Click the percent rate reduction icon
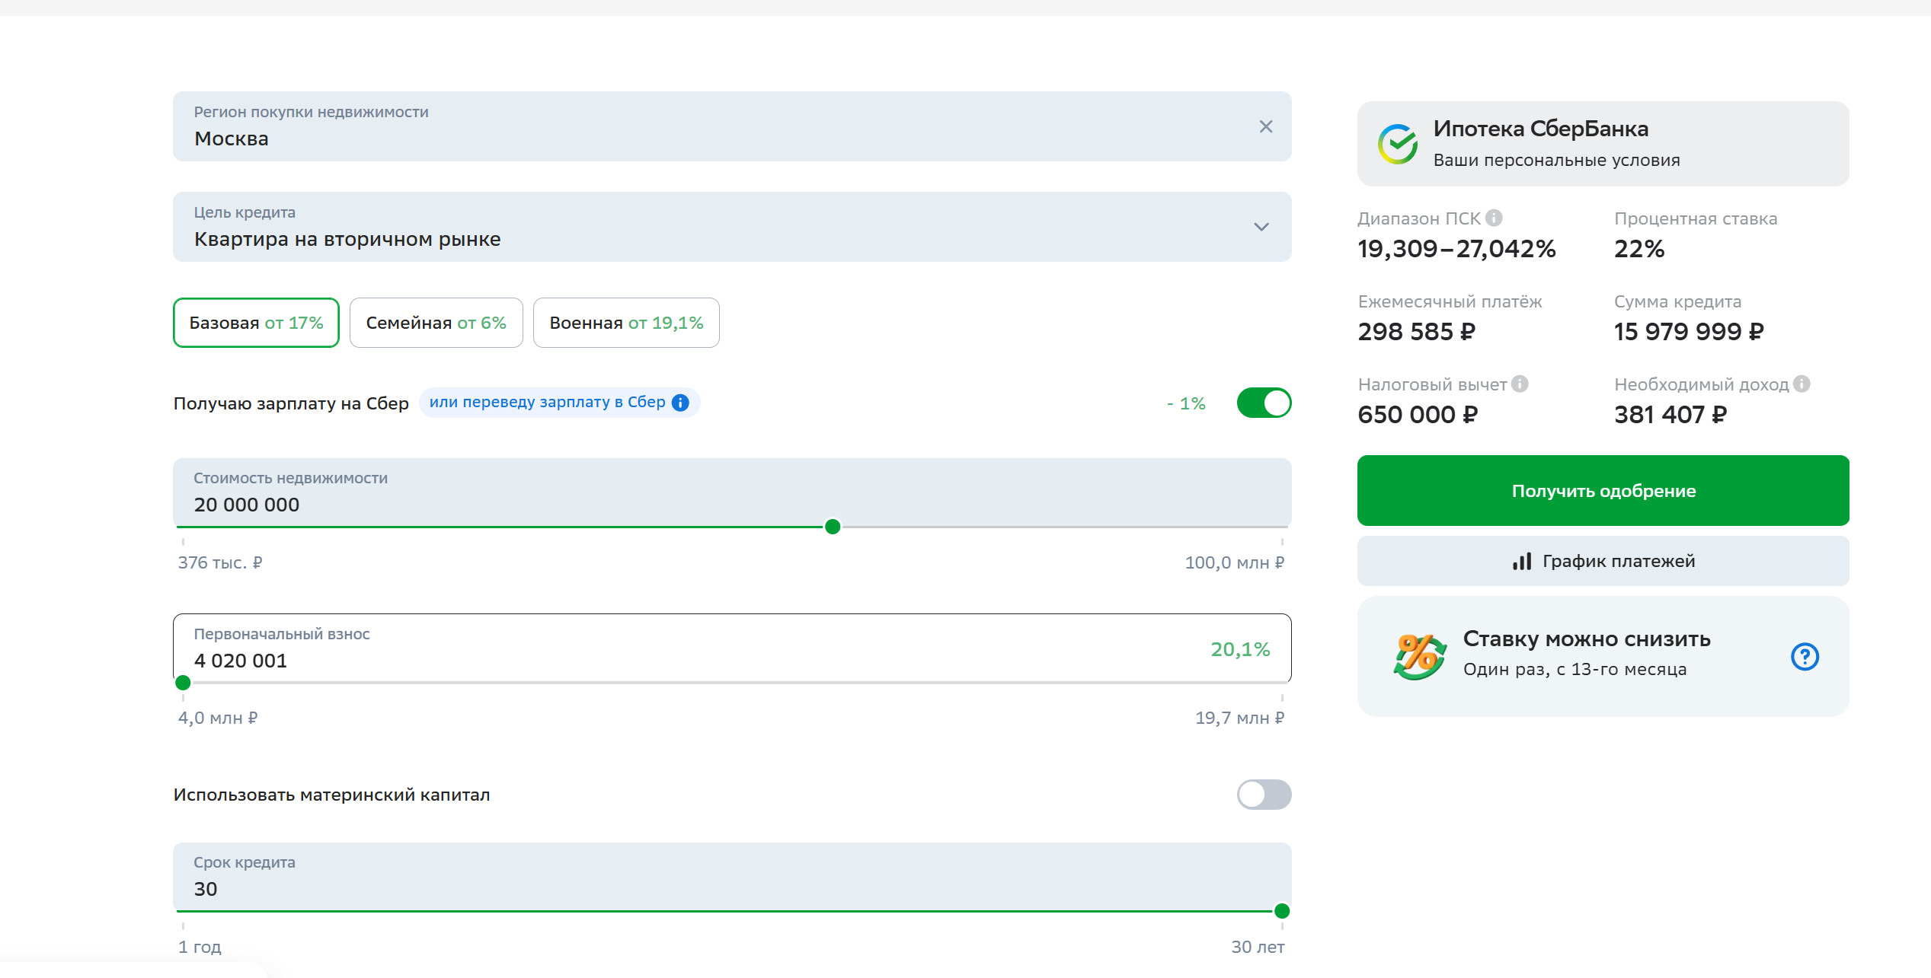The height and width of the screenshot is (978, 1931). pos(1418,656)
